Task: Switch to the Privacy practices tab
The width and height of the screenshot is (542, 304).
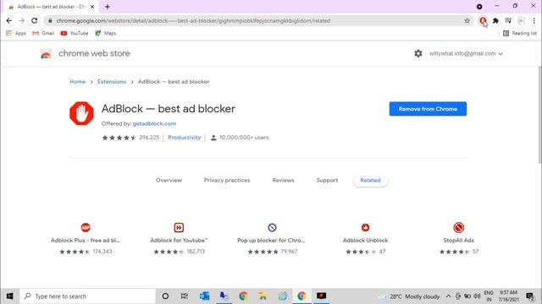Action: coord(227,180)
